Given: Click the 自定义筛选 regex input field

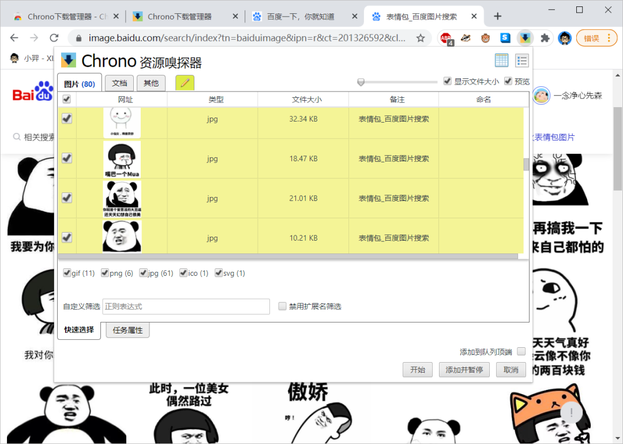Looking at the screenshot, I should point(186,306).
